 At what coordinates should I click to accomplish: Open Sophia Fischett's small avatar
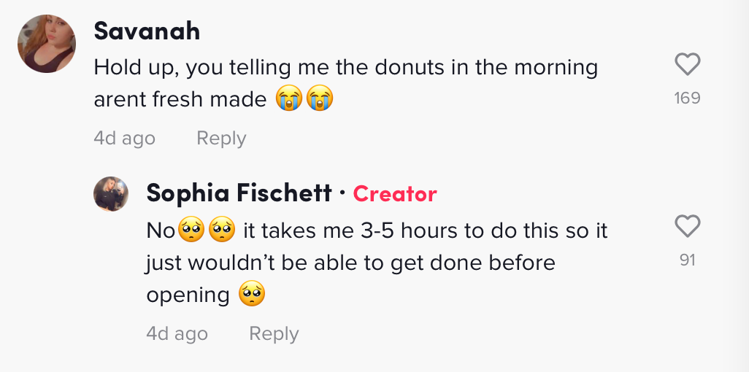(111, 194)
